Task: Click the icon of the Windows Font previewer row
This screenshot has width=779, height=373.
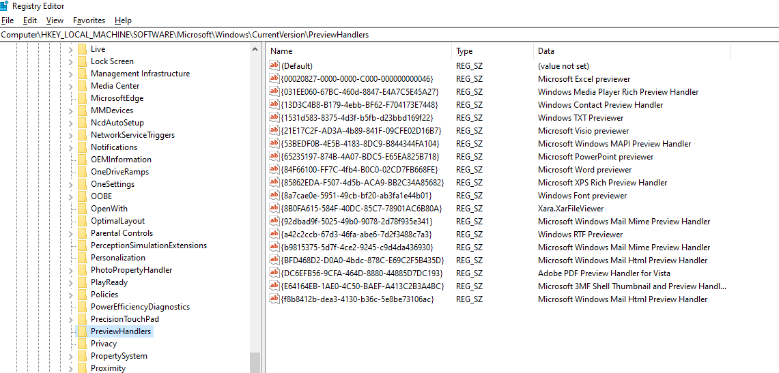Action: [x=274, y=195]
